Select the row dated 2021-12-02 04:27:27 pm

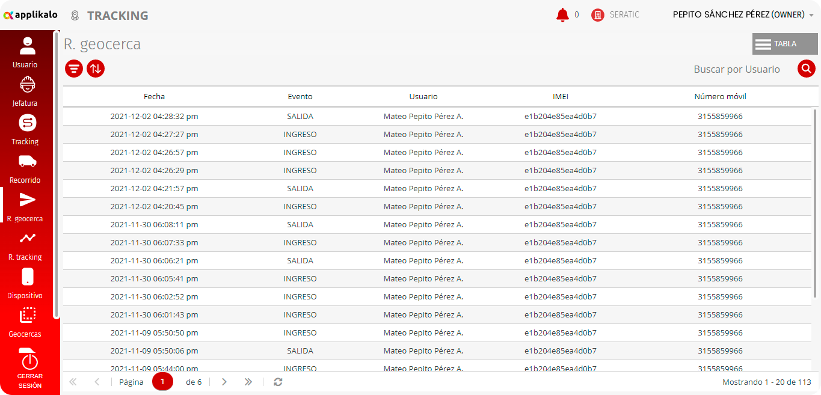[437, 135]
